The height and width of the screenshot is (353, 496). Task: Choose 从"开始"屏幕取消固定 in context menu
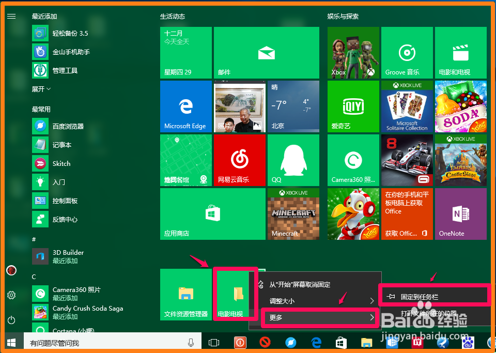pos(315,284)
